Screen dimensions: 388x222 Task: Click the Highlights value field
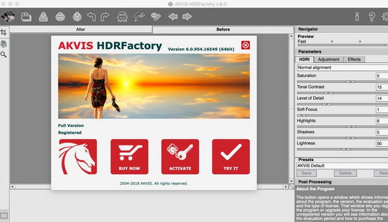tap(382, 121)
